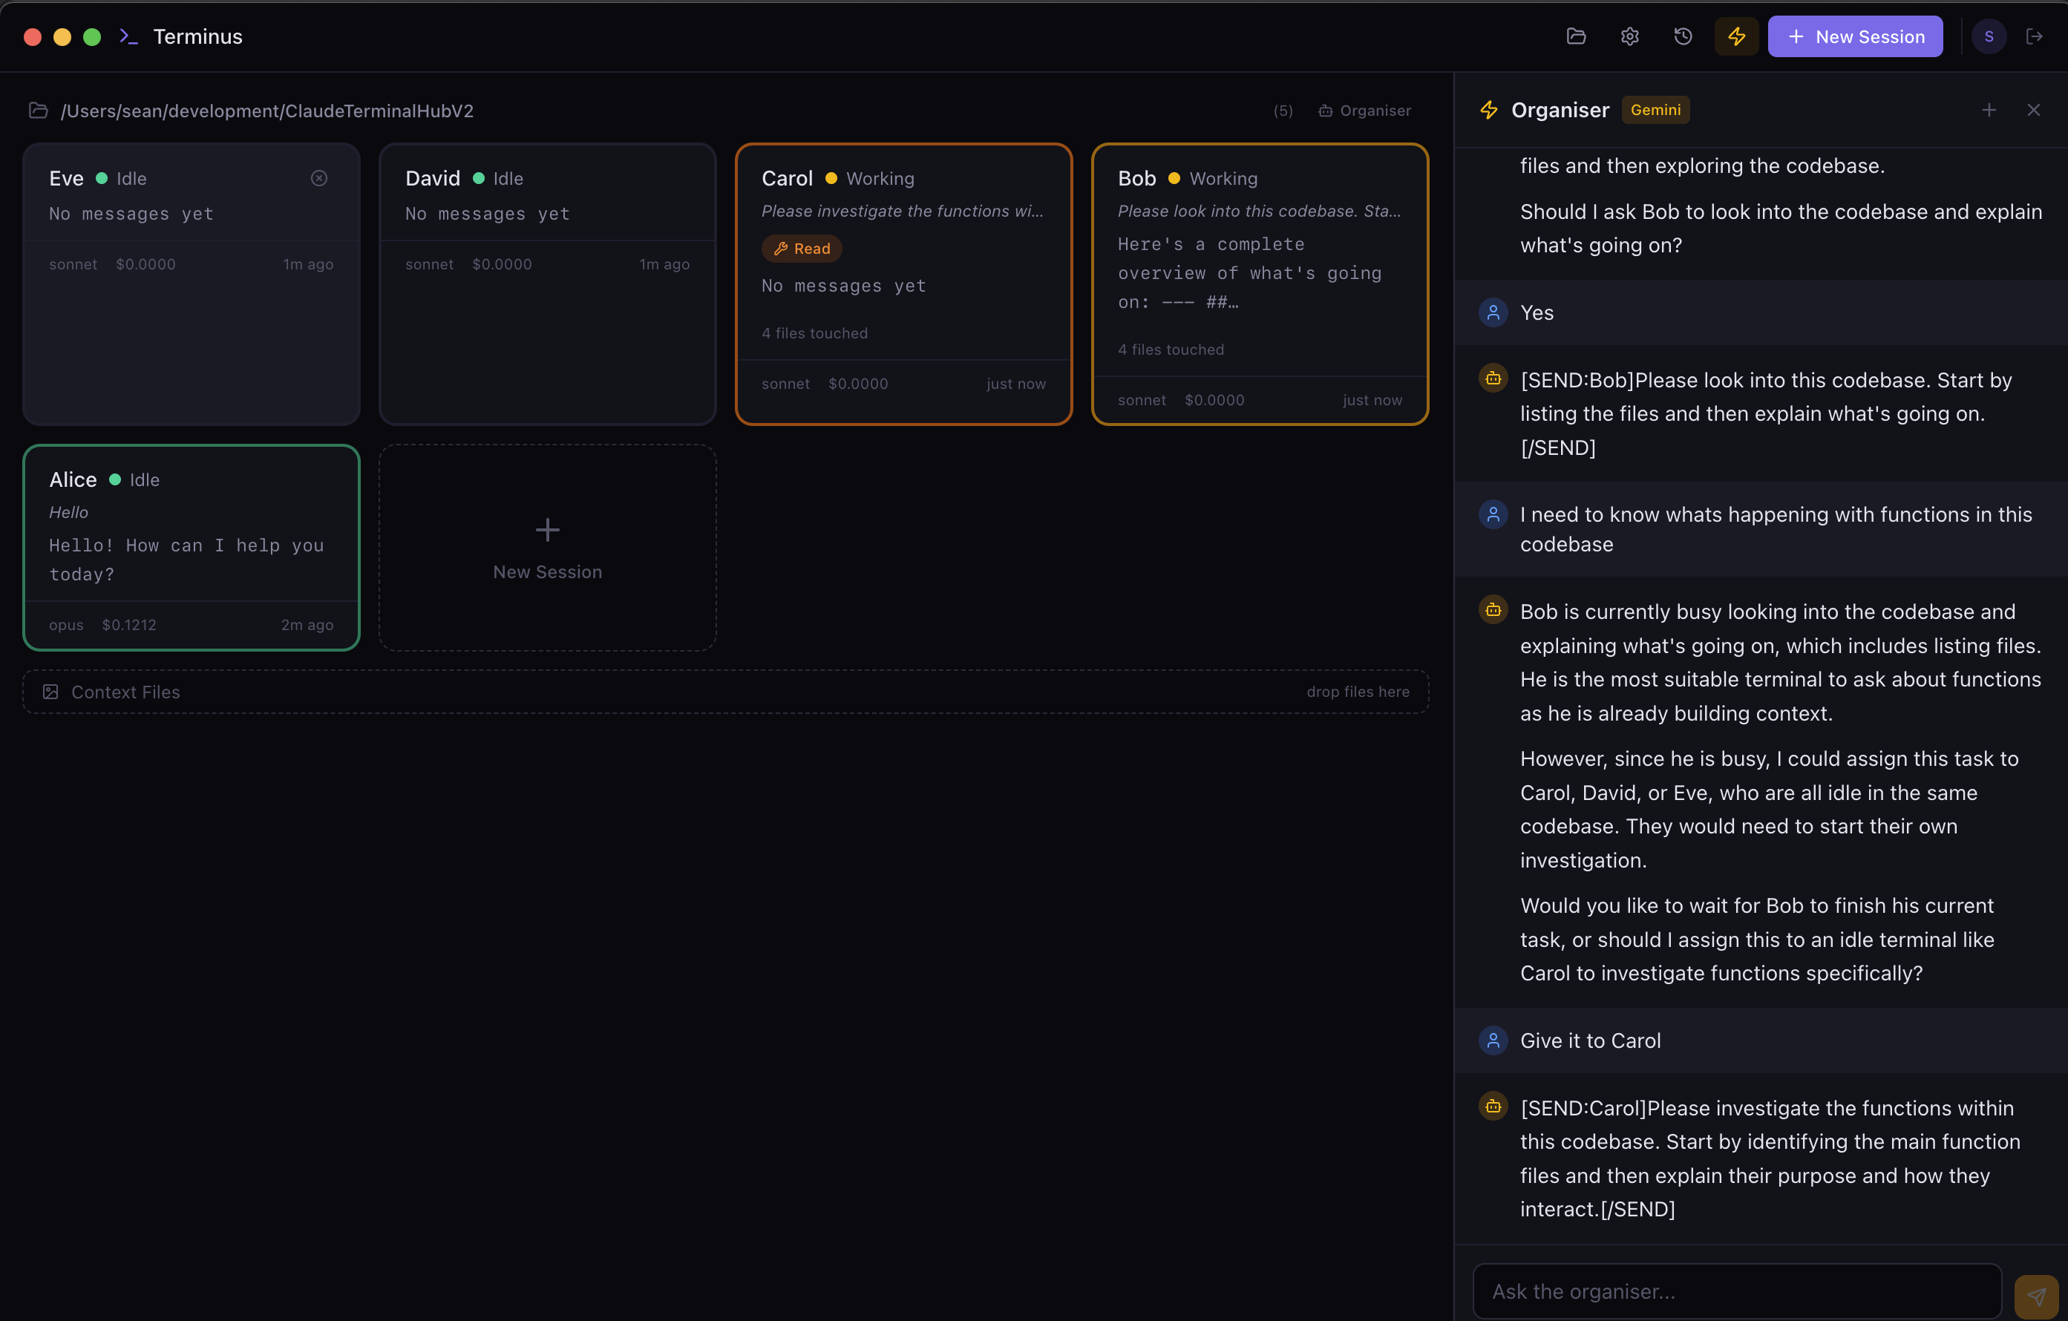Click the dashed New Session card

(547, 547)
